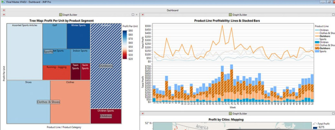This screenshot has width=335, height=130.
Task: Click the Tree Map chart title
Action: (61, 21)
